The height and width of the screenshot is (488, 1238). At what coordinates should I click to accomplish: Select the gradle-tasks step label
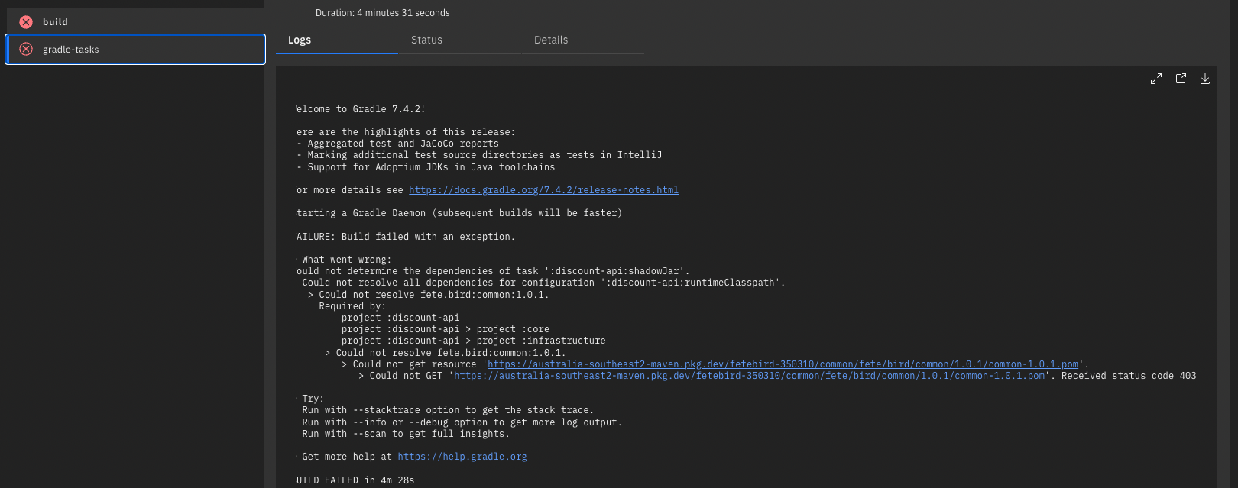pyautogui.click(x=71, y=50)
